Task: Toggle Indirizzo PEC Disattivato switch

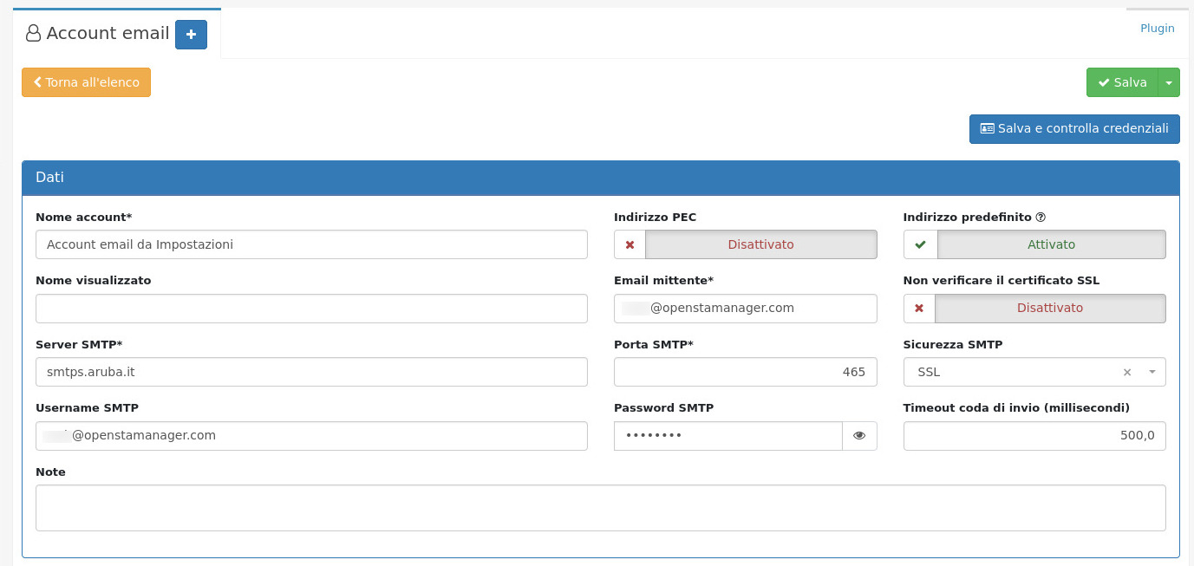Action: click(760, 244)
